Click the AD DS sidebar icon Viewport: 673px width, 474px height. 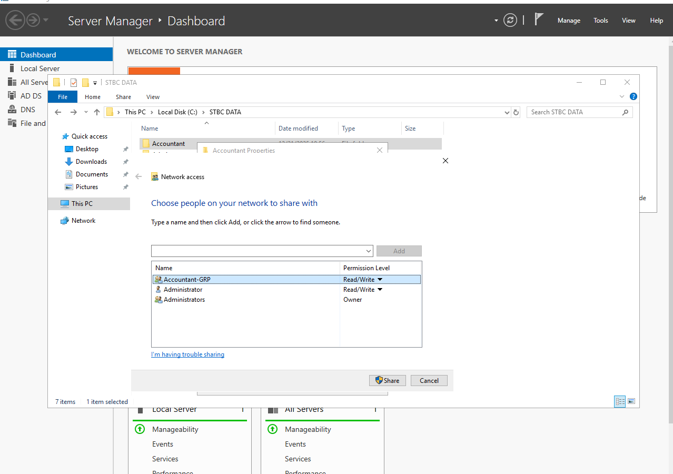pyautogui.click(x=12, y=96)
